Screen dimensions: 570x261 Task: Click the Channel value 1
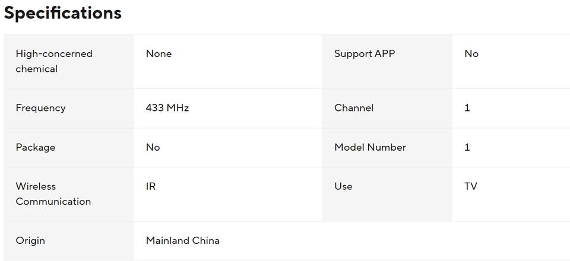click(x=467, y=108)
